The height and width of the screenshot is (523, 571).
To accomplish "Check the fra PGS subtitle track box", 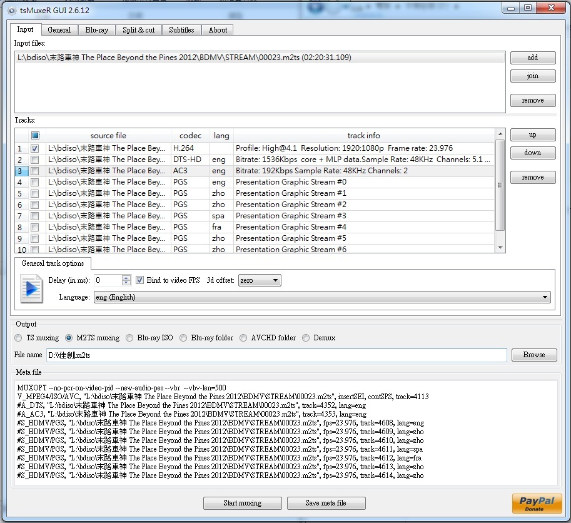I will tap(34, 227).
